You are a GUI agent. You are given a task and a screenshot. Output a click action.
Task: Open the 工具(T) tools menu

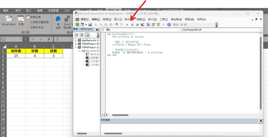pyautogui.click(x=164, y=19)
